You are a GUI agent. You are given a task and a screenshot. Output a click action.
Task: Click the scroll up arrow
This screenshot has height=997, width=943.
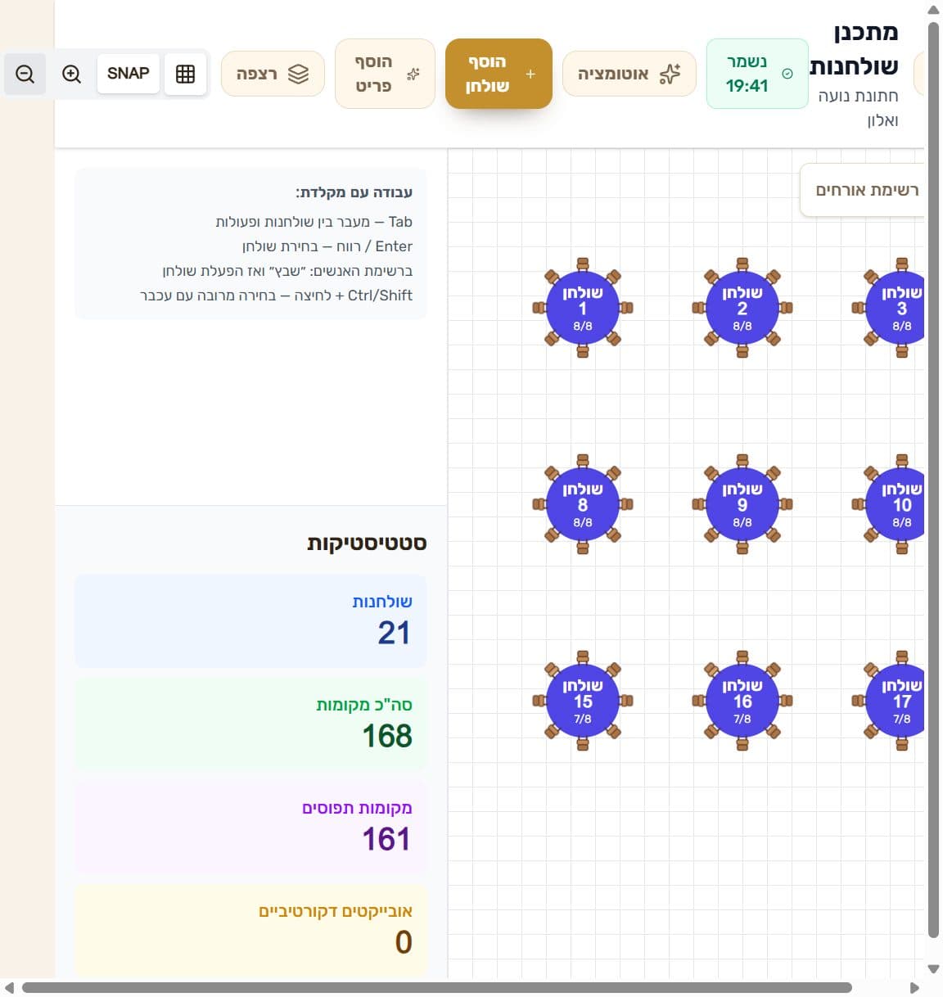[x=933, y=10]
